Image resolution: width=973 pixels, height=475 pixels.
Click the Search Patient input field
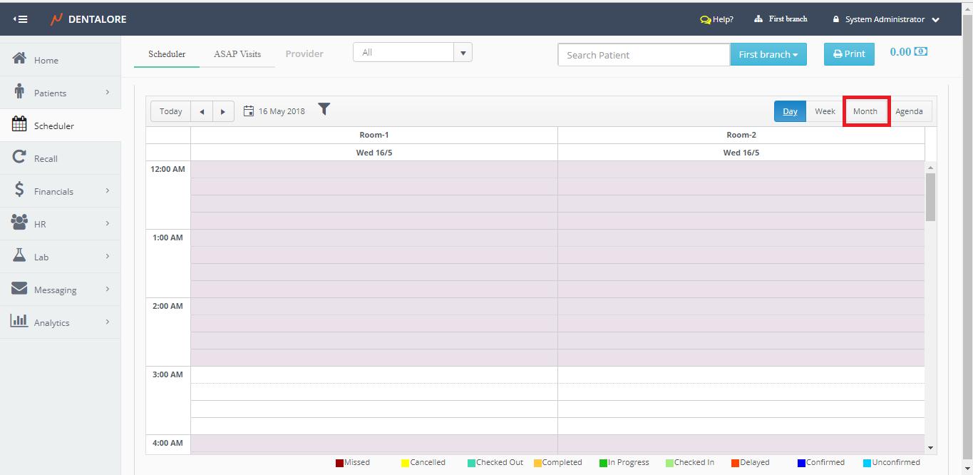[643, 55]
